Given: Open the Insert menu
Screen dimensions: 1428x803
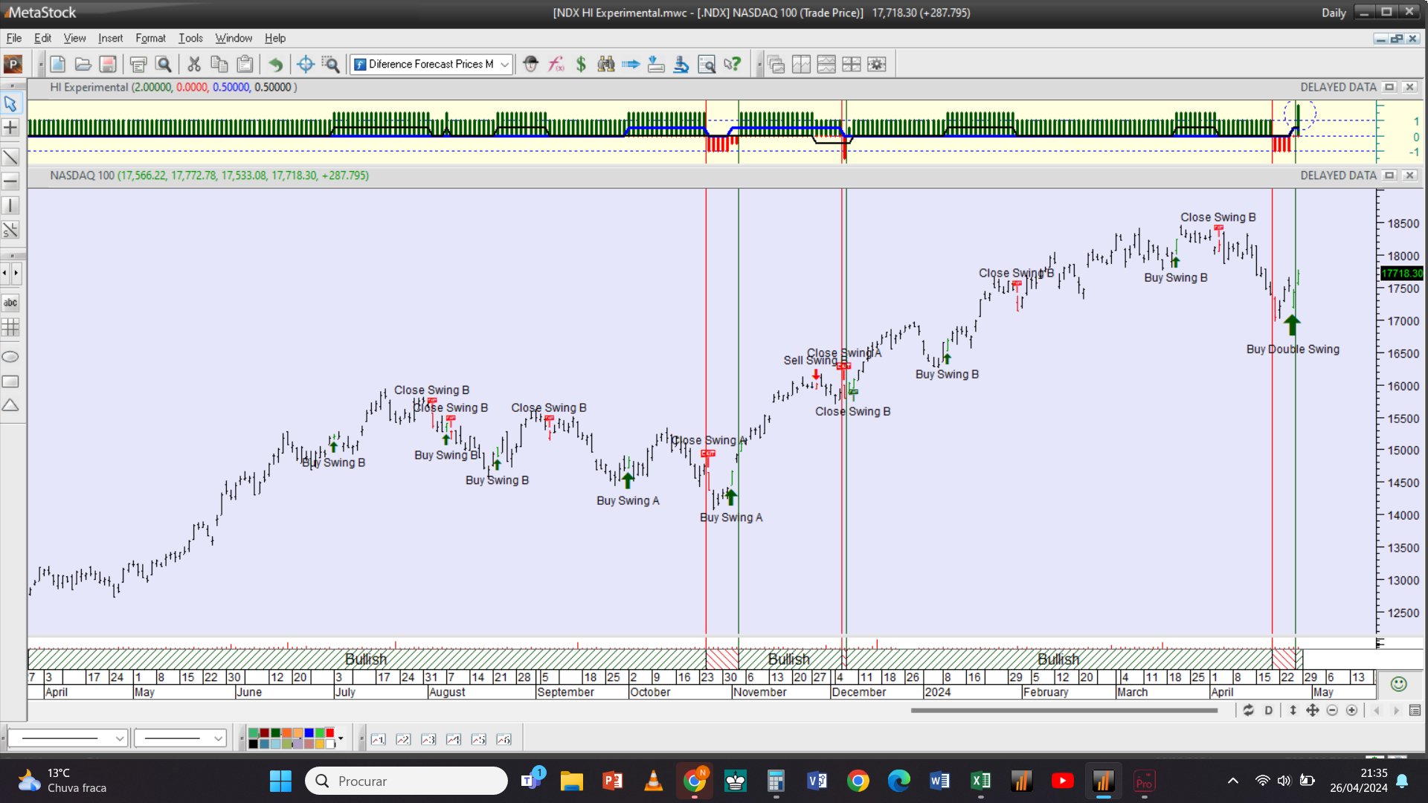Looking at the screenshot, I should coord(110,38).
